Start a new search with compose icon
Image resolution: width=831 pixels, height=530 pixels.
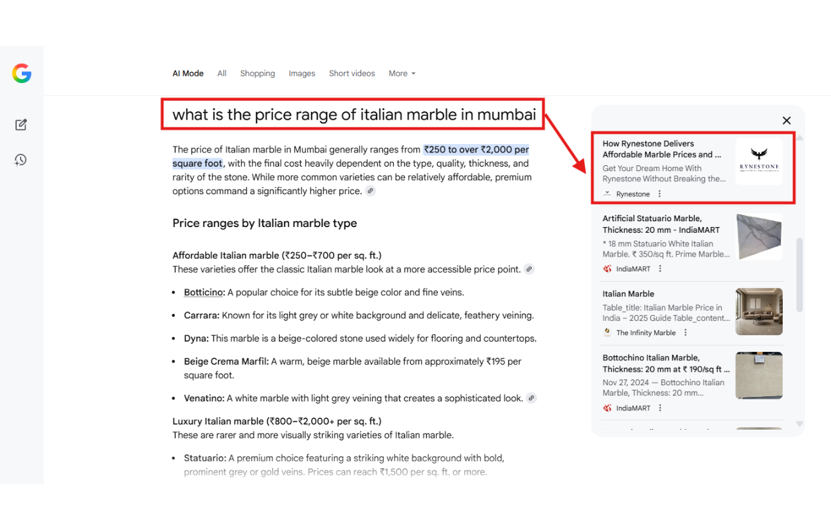[x=21, y=125]
